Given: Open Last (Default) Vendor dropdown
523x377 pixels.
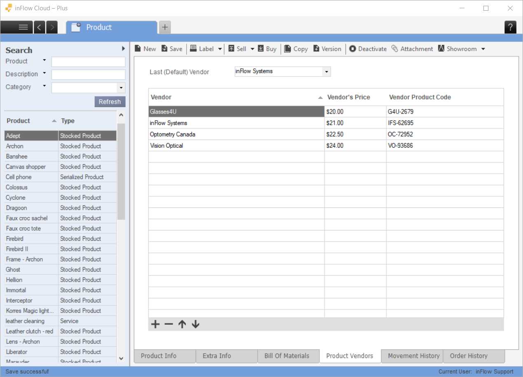Looking at the screenshot, I should pos(327,72).
